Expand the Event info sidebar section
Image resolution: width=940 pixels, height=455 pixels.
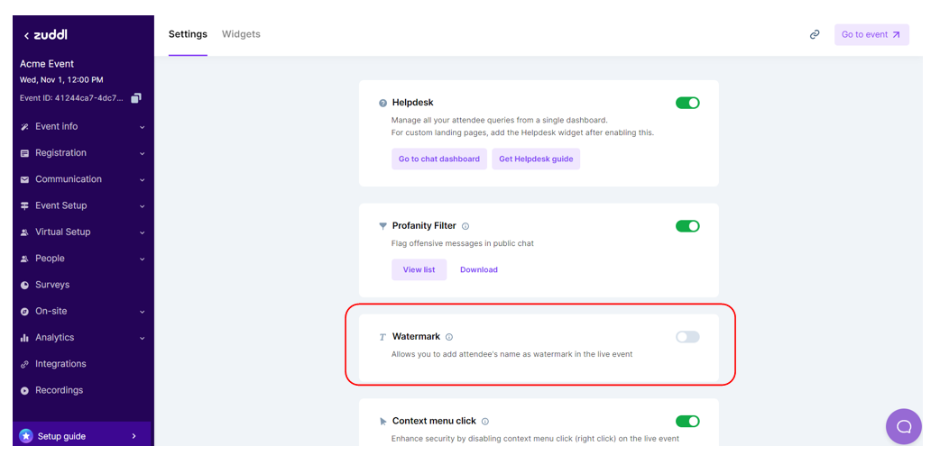pyautogui.click(x=81, y=127)
